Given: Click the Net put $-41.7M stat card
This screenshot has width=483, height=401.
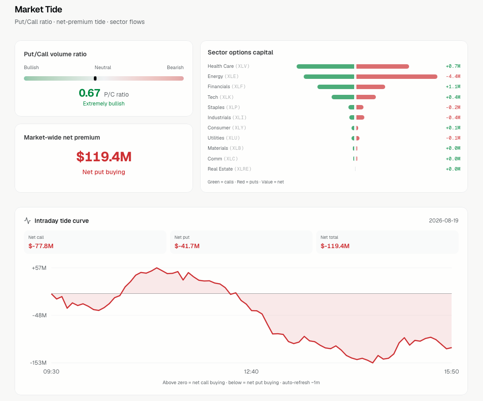Looking at the screenshot, I should (x=241, y=242).
